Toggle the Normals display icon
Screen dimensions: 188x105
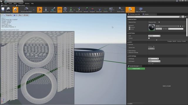[86, 10]
